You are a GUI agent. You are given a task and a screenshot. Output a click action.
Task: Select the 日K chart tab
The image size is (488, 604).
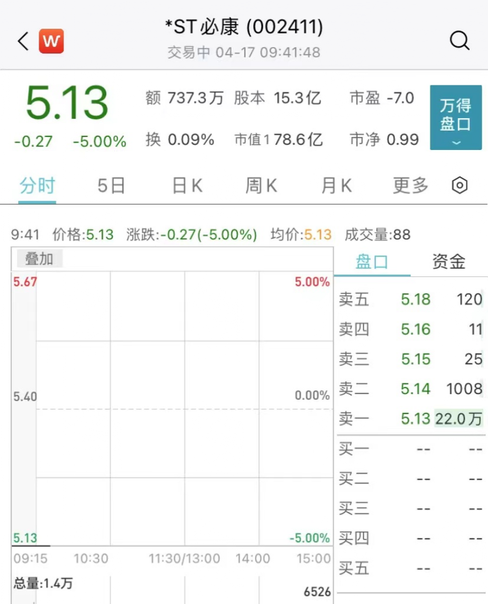point(187,186)
